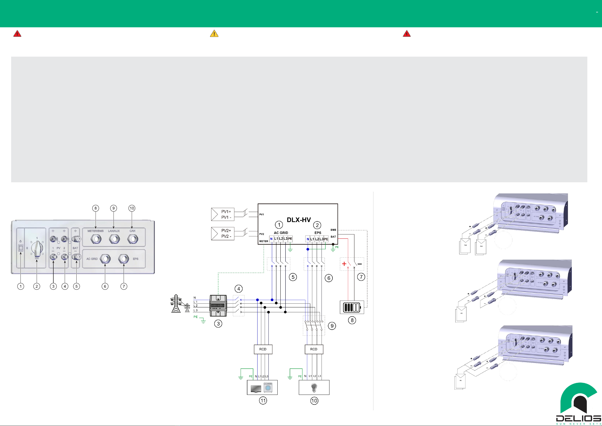Click the LAN/AUX connector gland
Screen dimensions: 602x426
[x=114, y=239]
